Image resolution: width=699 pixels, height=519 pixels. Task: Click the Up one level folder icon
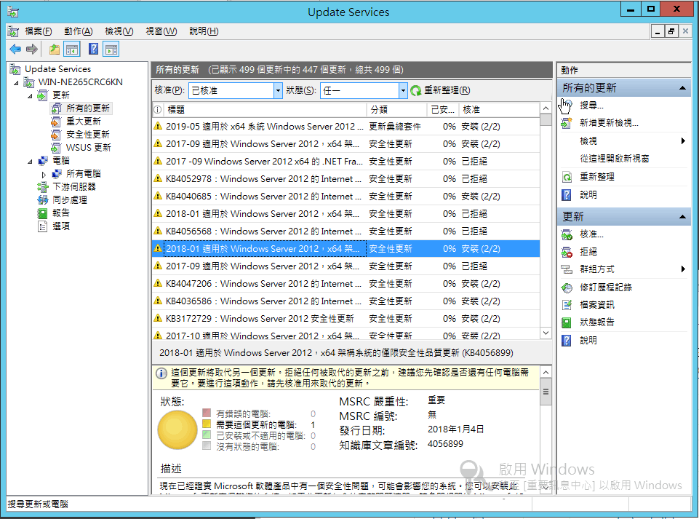pyautogui.click(x=55, y=49)
